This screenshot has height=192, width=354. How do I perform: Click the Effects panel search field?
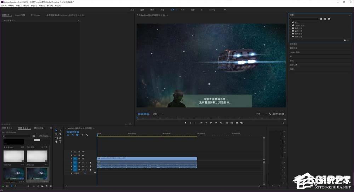304,19
